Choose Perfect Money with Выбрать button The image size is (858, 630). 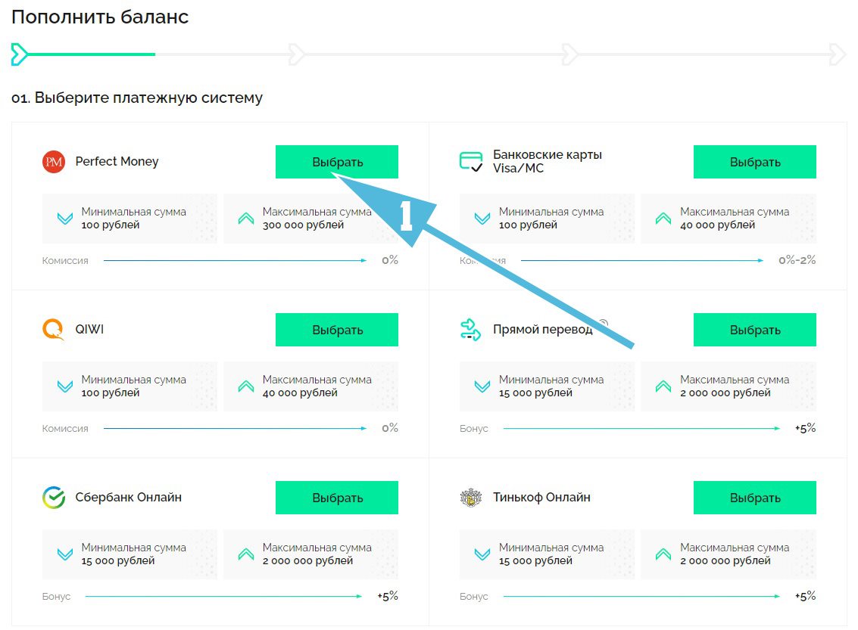337,162
